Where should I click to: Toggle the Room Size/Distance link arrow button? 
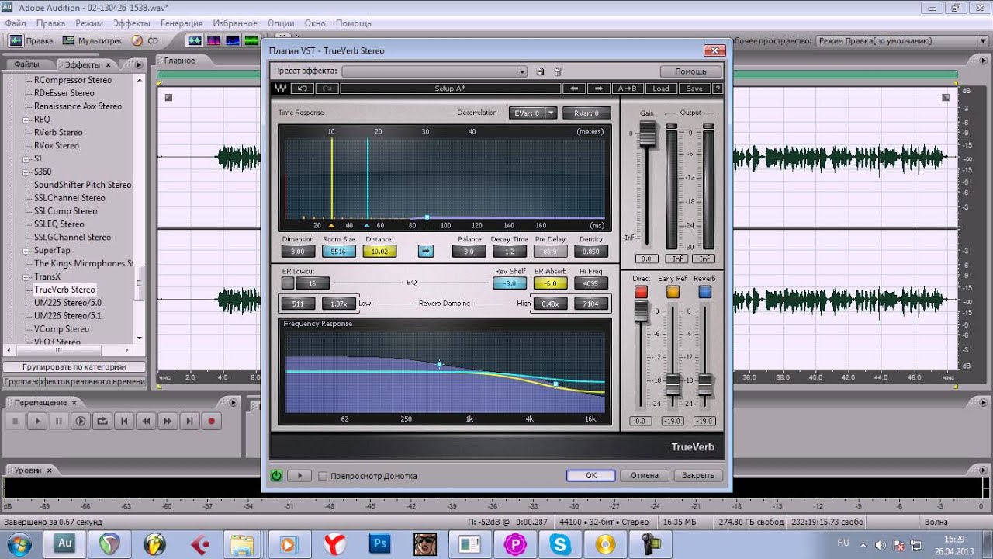[x=426, y=251]
